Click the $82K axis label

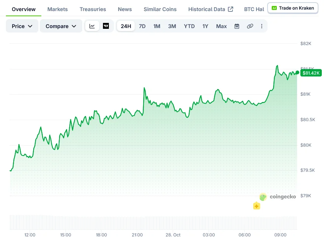tap(306, 44)
